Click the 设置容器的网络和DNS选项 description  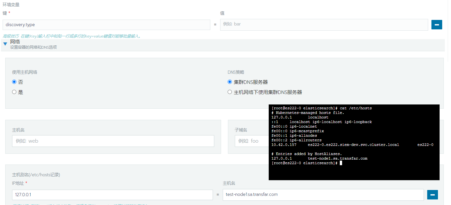[33, 47]
